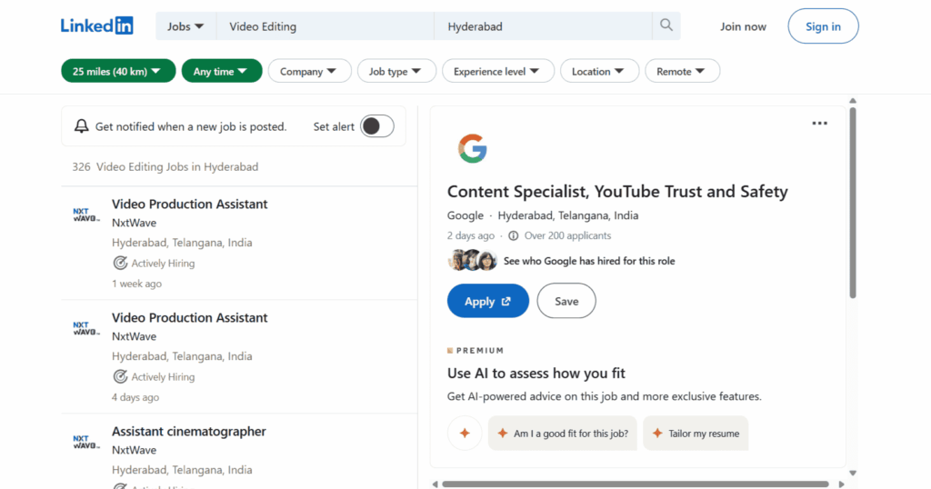The height and width of the screenshot is (489, 931).
Task: Click NxtWave logo of 4 days ago listing
Action: (86, 328)
